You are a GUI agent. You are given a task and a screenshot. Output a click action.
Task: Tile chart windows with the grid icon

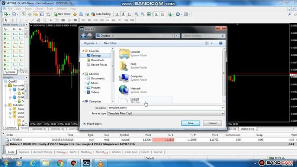tap(148, 14)
